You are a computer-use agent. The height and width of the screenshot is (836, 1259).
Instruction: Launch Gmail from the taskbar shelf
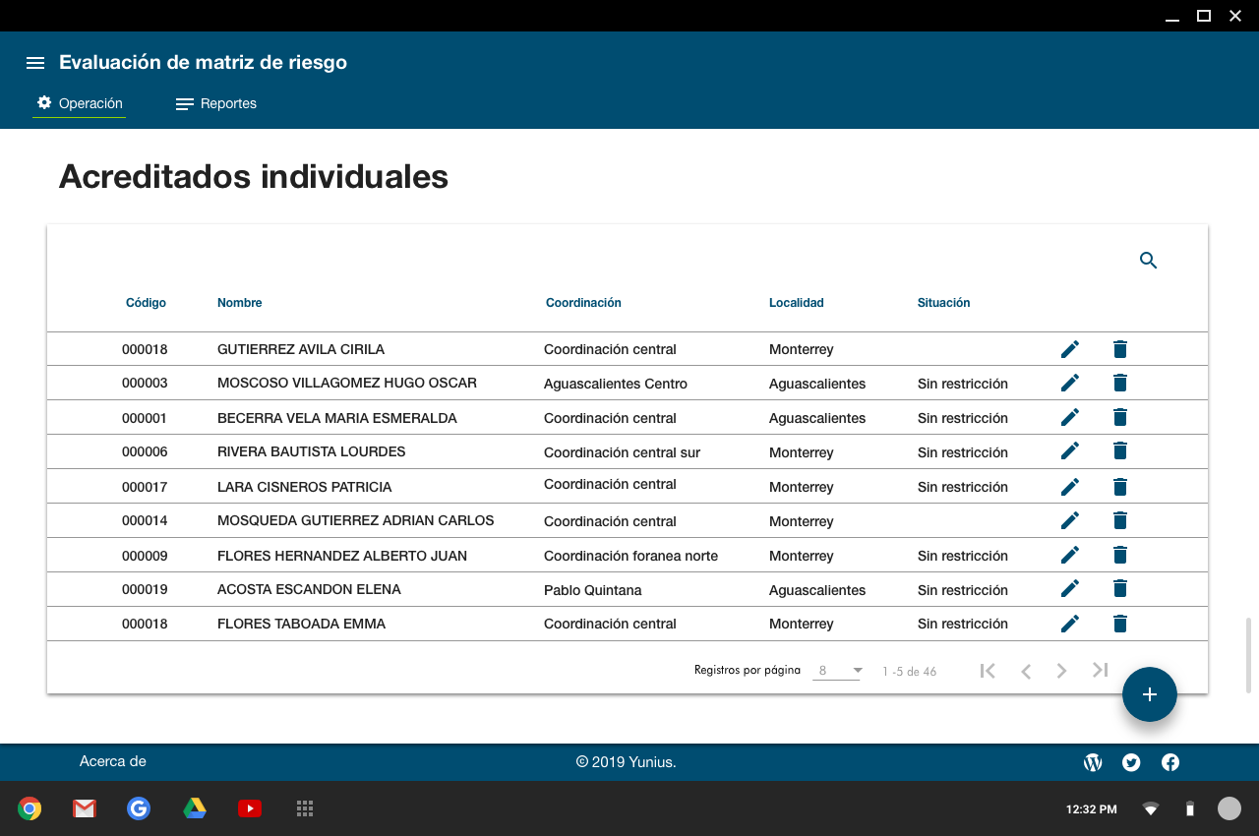[x=84, y=808]
